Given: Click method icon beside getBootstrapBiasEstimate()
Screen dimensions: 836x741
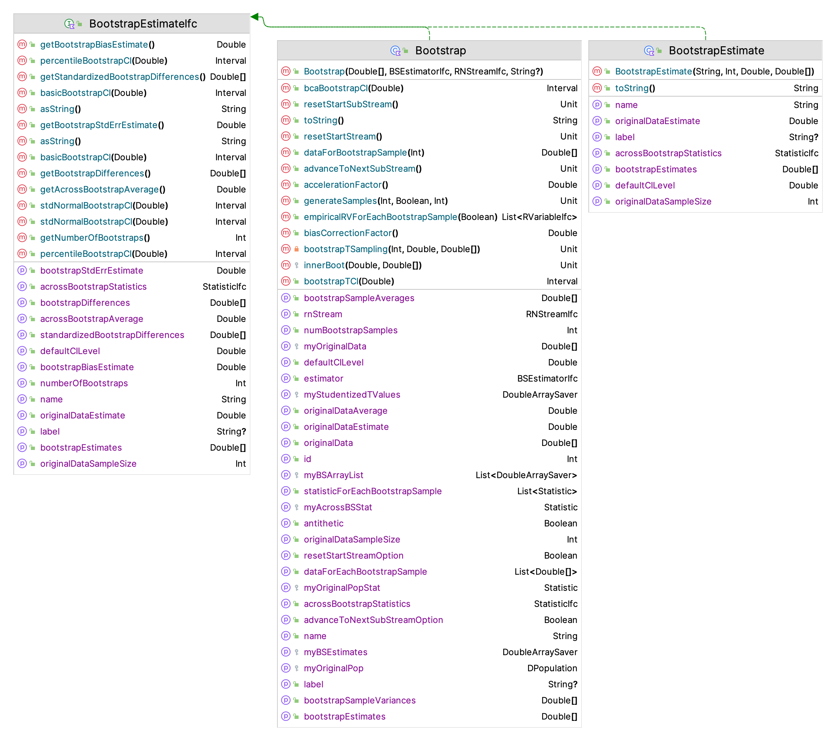Looking at the screenshot, I should click(22, 44).
